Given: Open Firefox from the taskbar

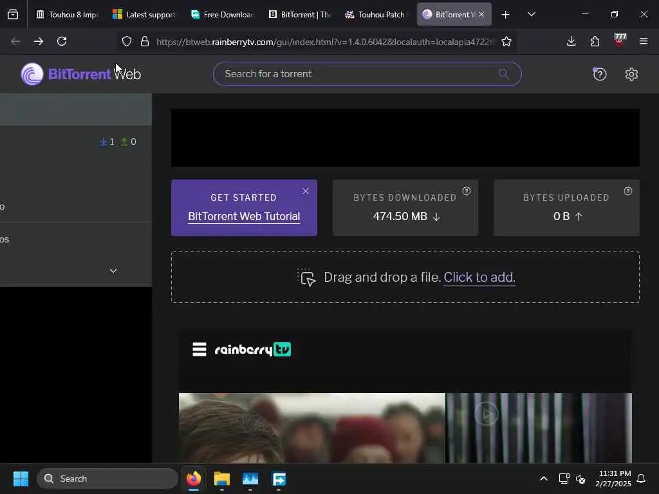Looking at the screenshot, I should 193,479.
